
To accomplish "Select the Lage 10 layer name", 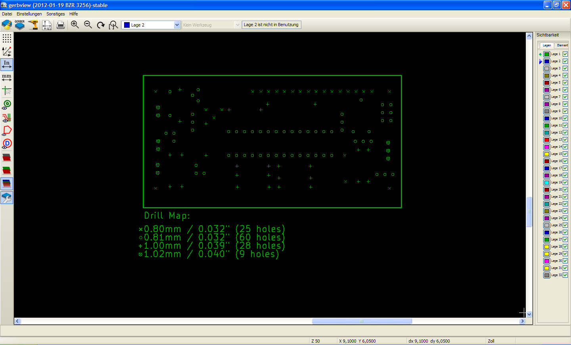I will [556, 118].
